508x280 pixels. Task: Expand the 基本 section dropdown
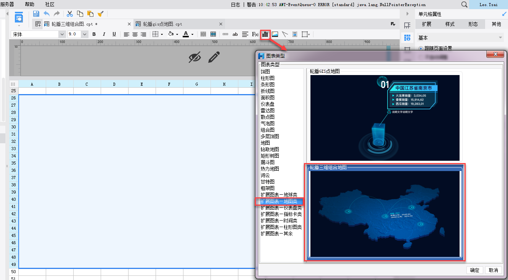[500, 38]
